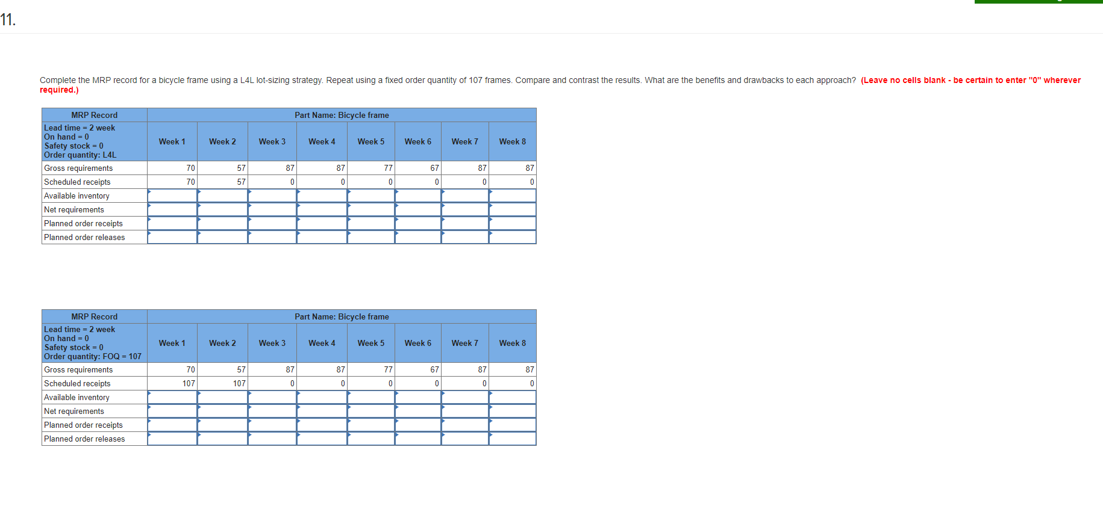Viewport: 1103px width, 512px height.
Task: Click L4L Gross requirements value 77 in Week 5
Action: click(x=388, y=168)
